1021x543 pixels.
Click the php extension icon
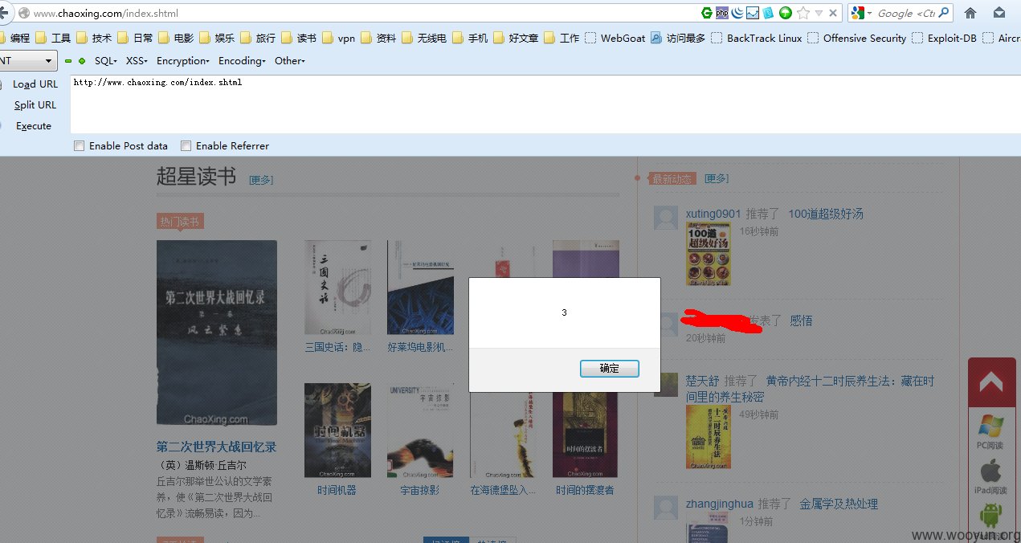coord(722,13)
